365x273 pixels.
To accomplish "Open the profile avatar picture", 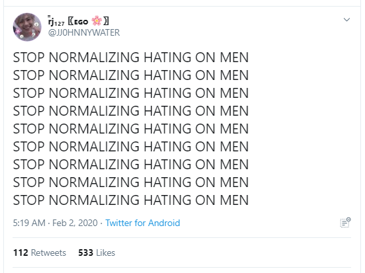I will pyautogui.click(x=27, y=27).
